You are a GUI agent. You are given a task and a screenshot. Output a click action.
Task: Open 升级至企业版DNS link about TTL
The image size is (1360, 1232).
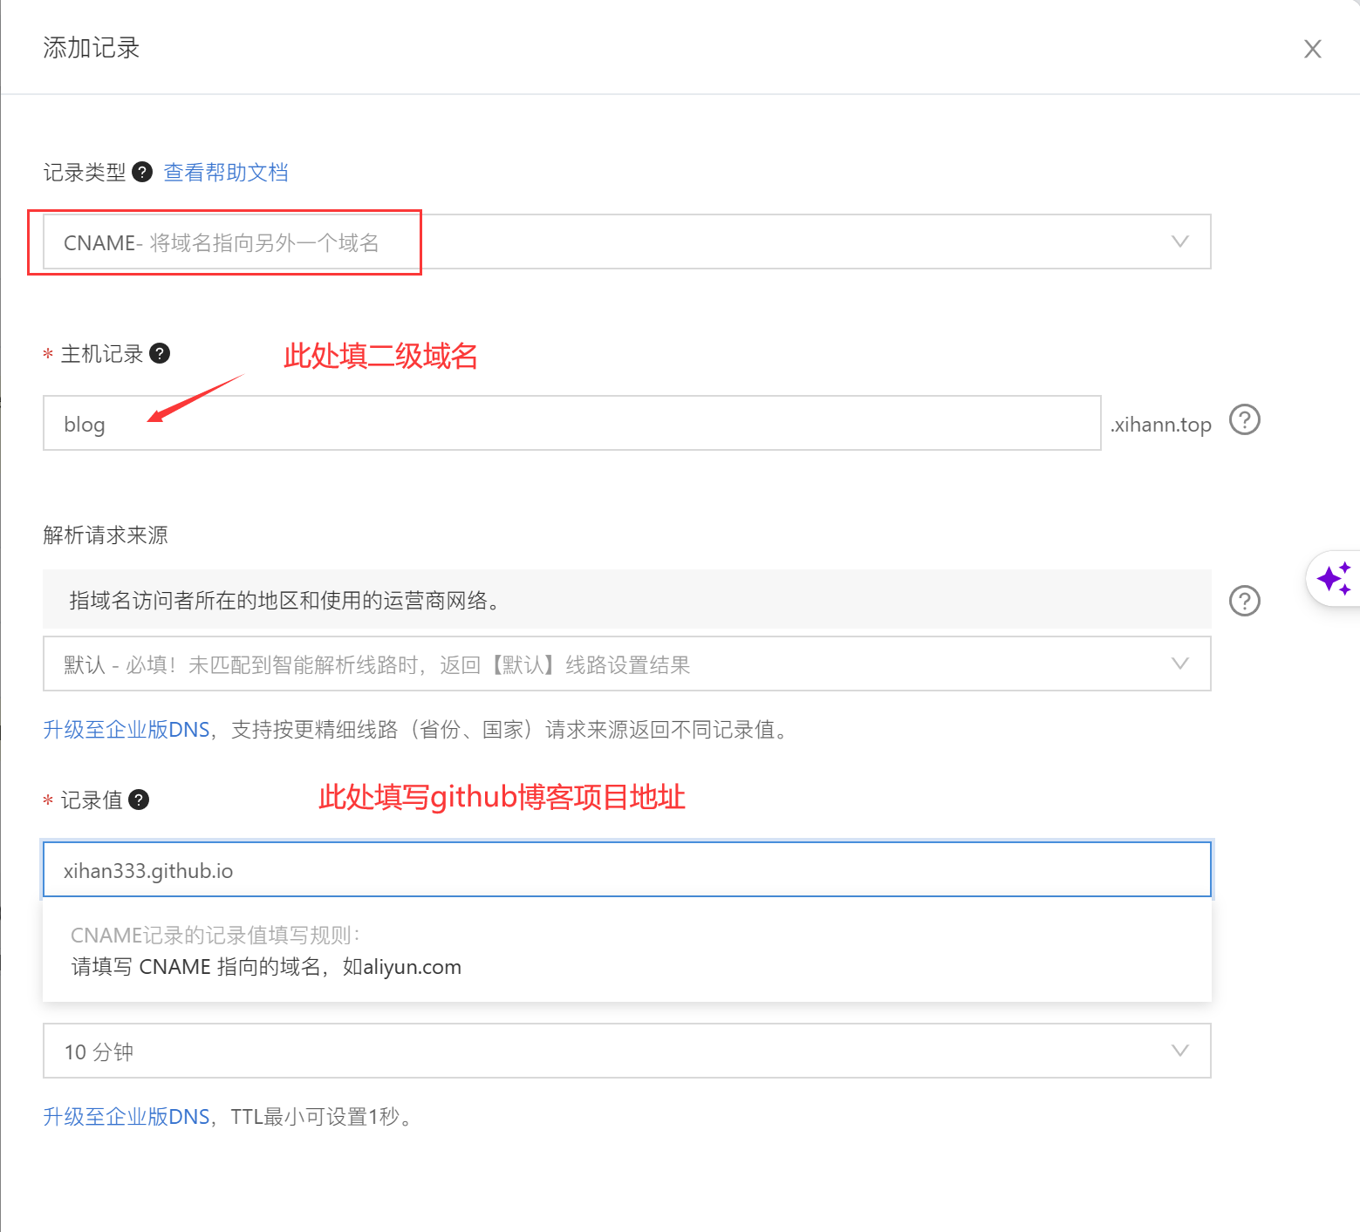click(127, 1117)
